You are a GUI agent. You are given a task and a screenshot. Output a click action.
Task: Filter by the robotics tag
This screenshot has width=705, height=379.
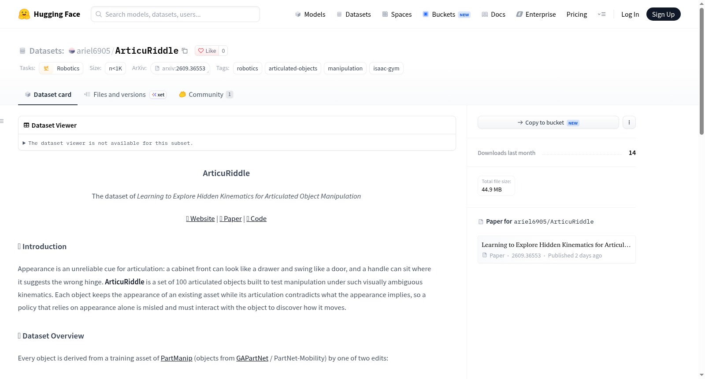click(248, 68)
